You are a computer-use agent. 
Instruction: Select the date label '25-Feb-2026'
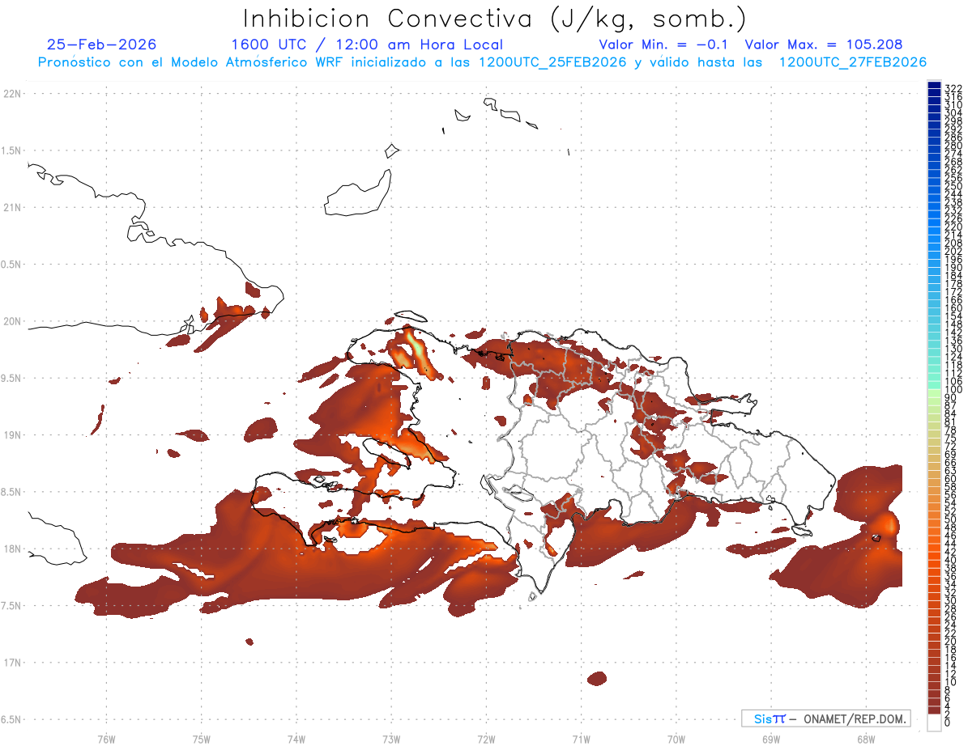[x=102, y=44]
